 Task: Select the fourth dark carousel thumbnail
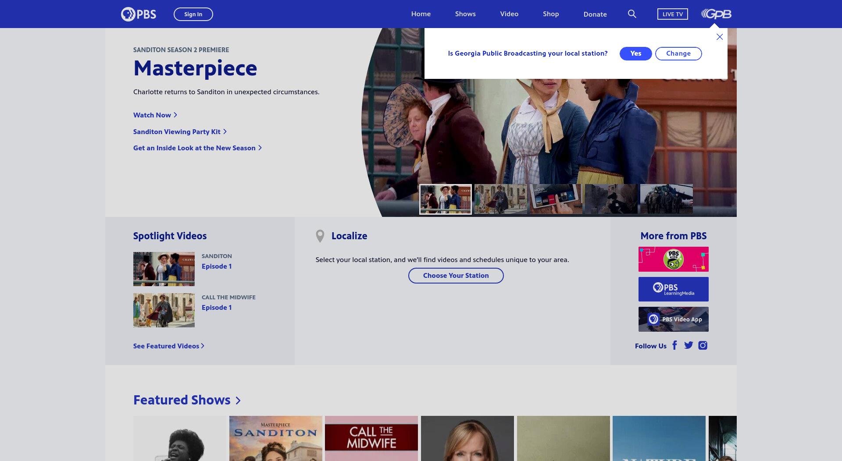tap(611, 199)
